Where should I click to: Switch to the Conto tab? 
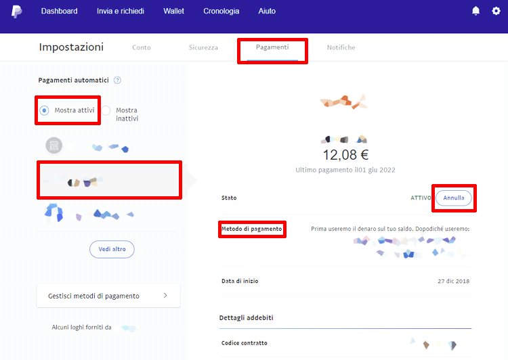142,47
